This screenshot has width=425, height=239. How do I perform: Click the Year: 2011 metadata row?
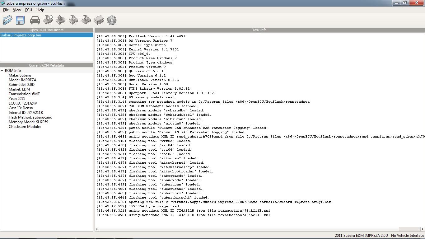(17, 99)
